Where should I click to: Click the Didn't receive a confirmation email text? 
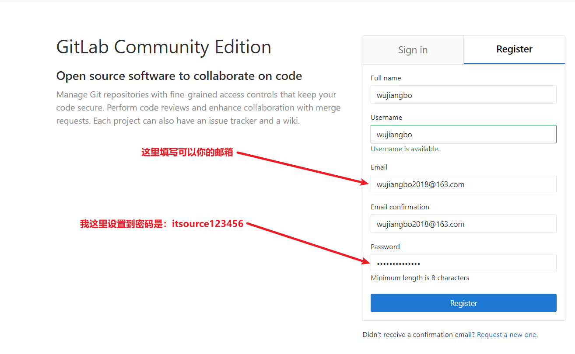tap(419, 335)
